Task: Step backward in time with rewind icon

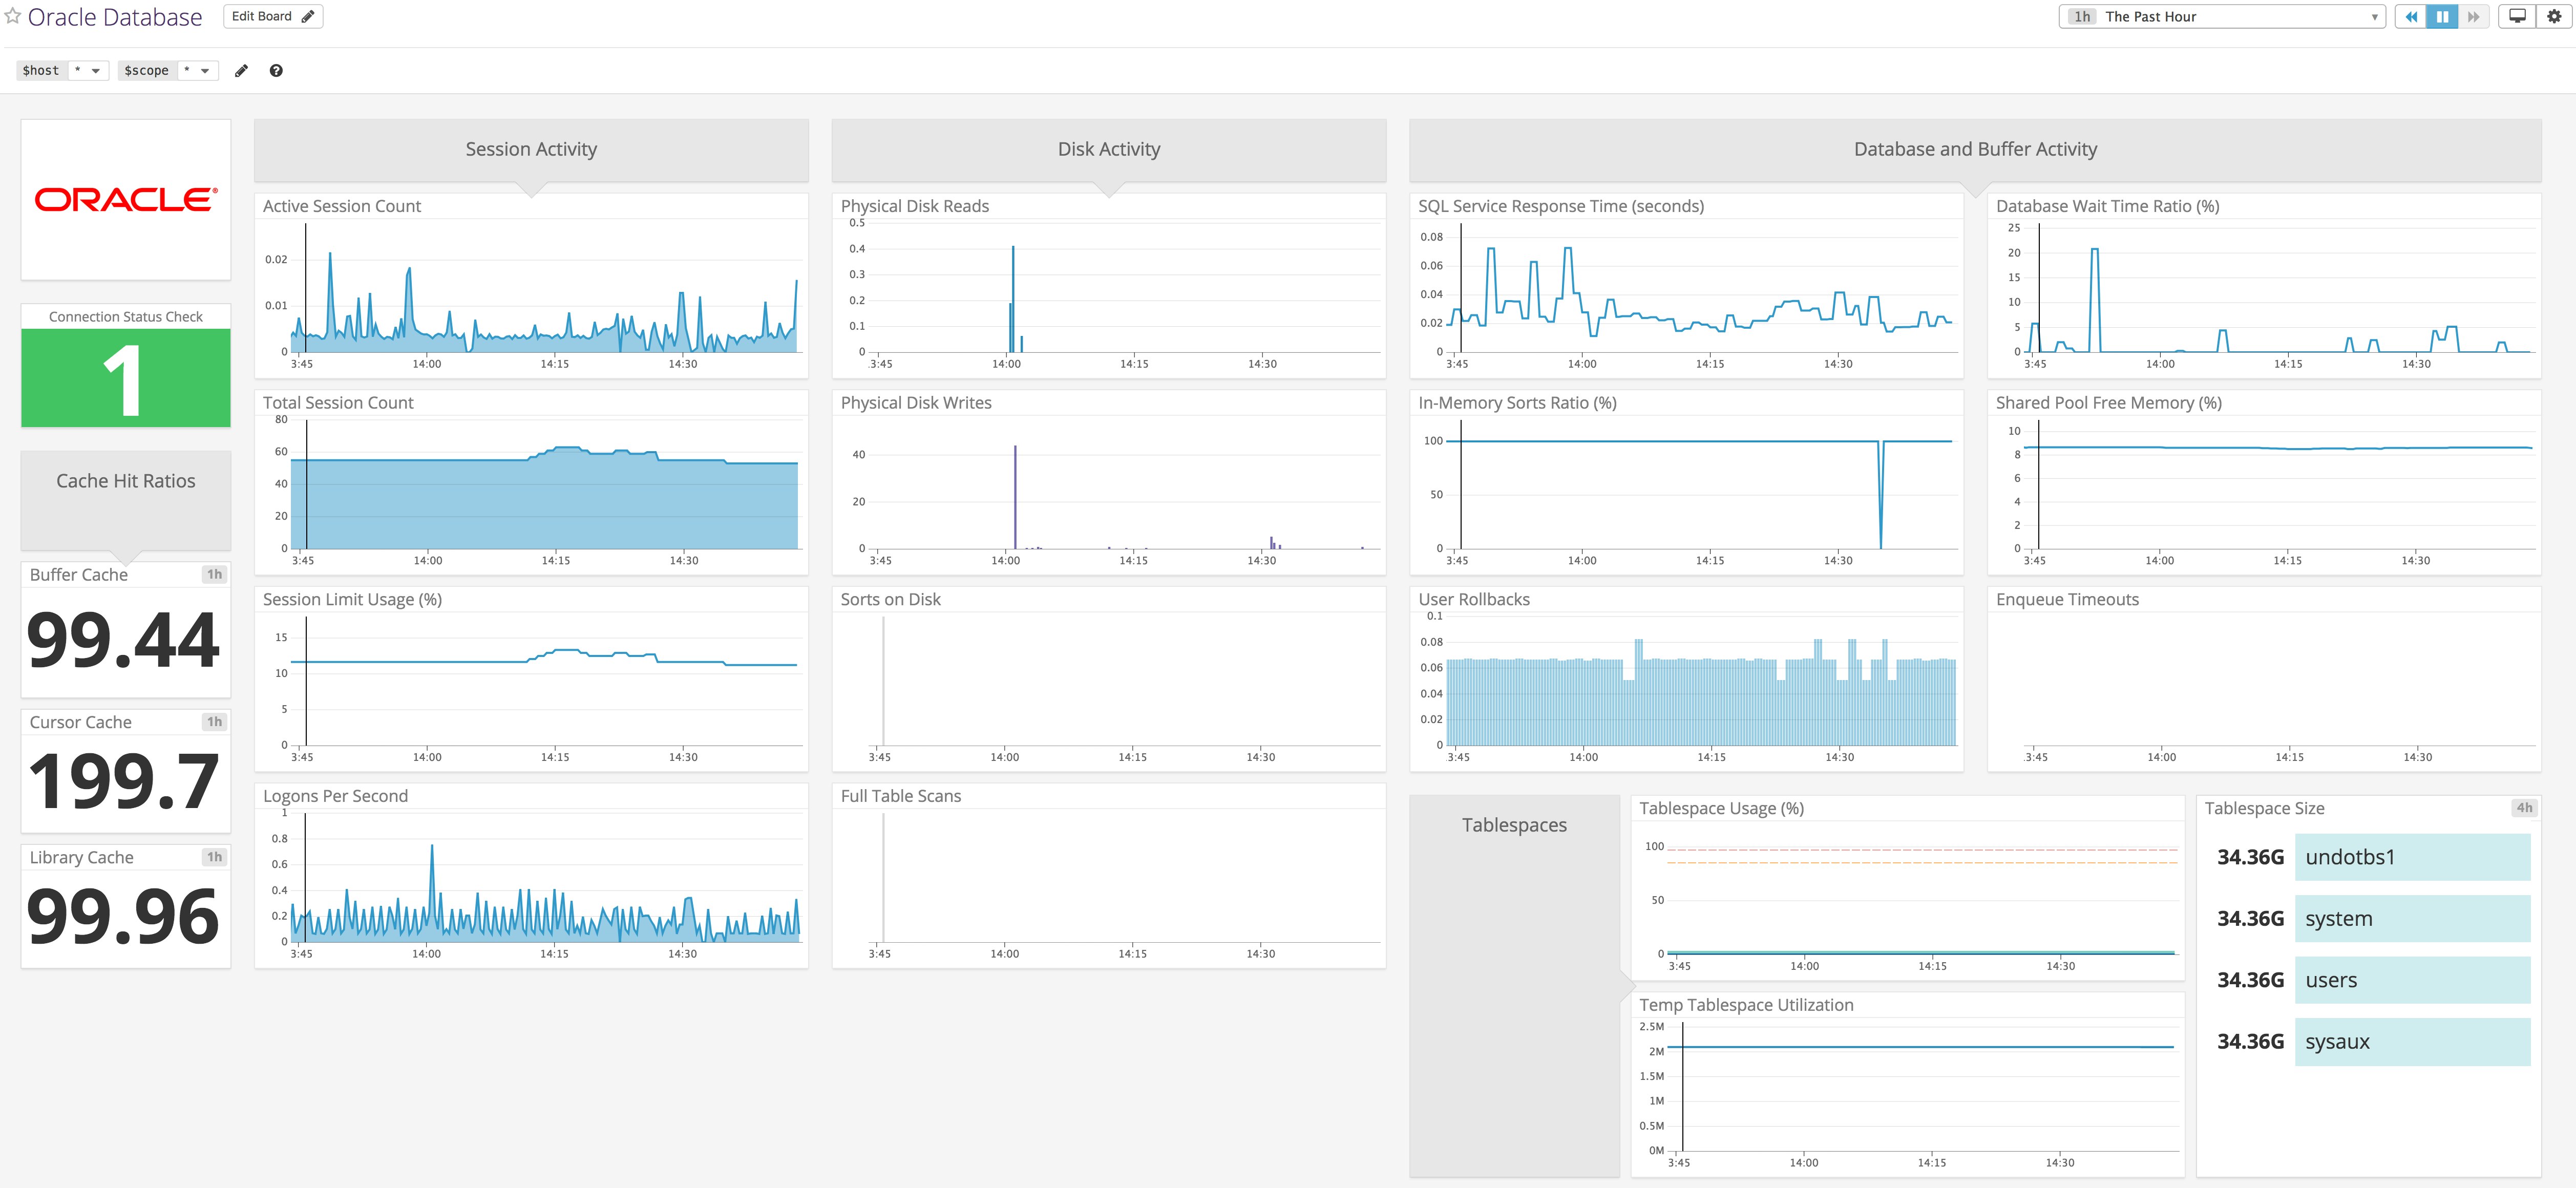Action: click(x=2411, y=16)
